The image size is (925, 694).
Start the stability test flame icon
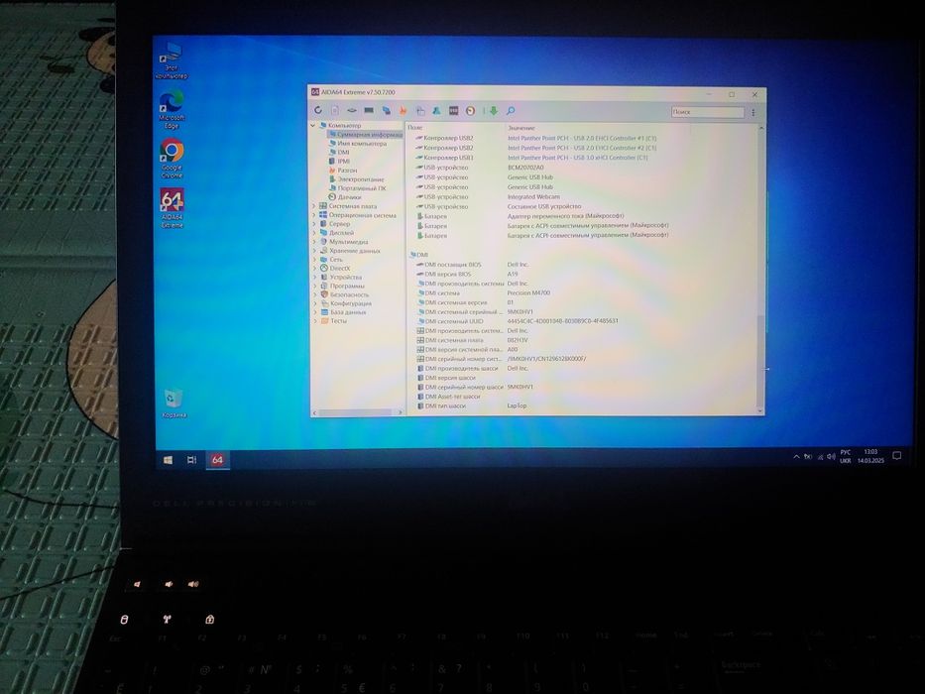click(403, 110)
